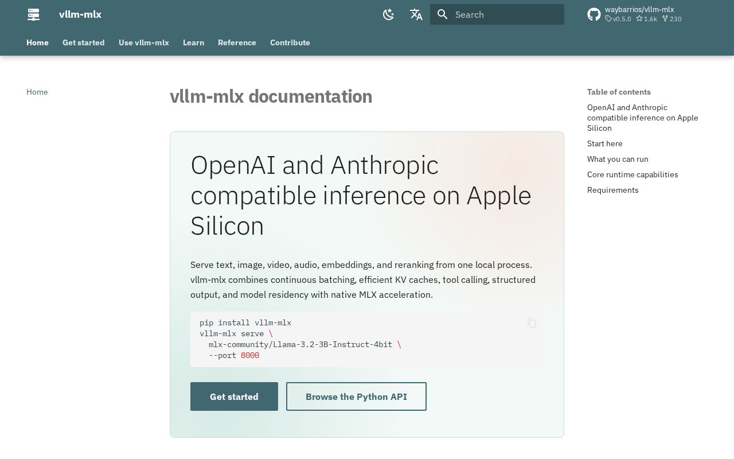734x459 pixels.
Task: Open the Contribute tab
Action: pyautogui.click(x=290, y=42)
